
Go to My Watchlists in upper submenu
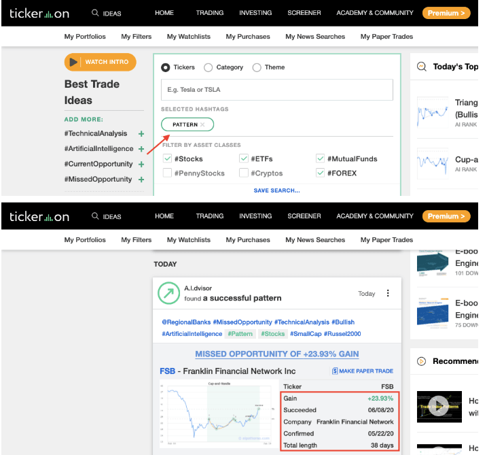[x=189, y=37]
